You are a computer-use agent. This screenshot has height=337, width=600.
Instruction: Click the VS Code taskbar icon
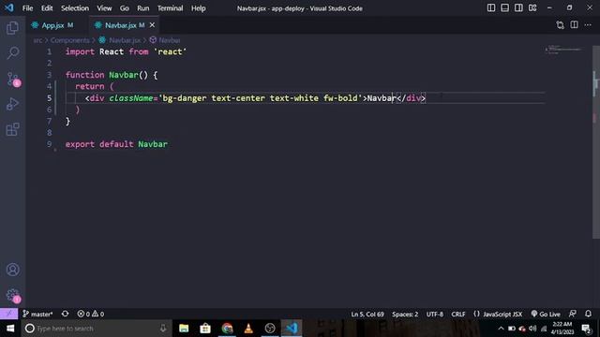pos(292,329)
